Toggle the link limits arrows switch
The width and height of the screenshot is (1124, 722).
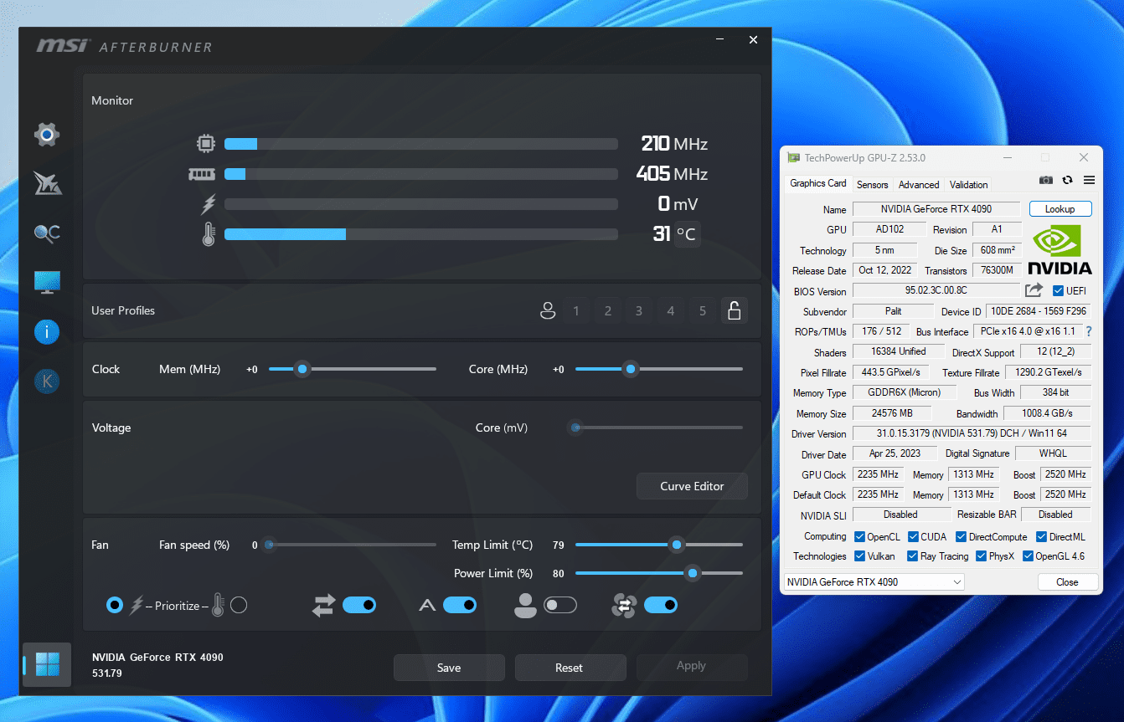click(x=359, y=605)
